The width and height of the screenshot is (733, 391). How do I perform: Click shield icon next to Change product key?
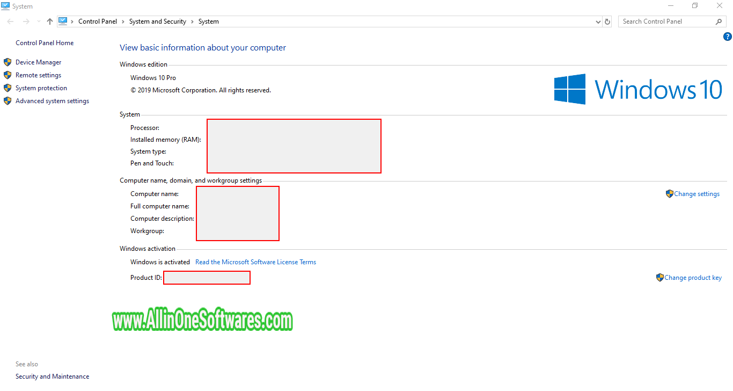660,278
